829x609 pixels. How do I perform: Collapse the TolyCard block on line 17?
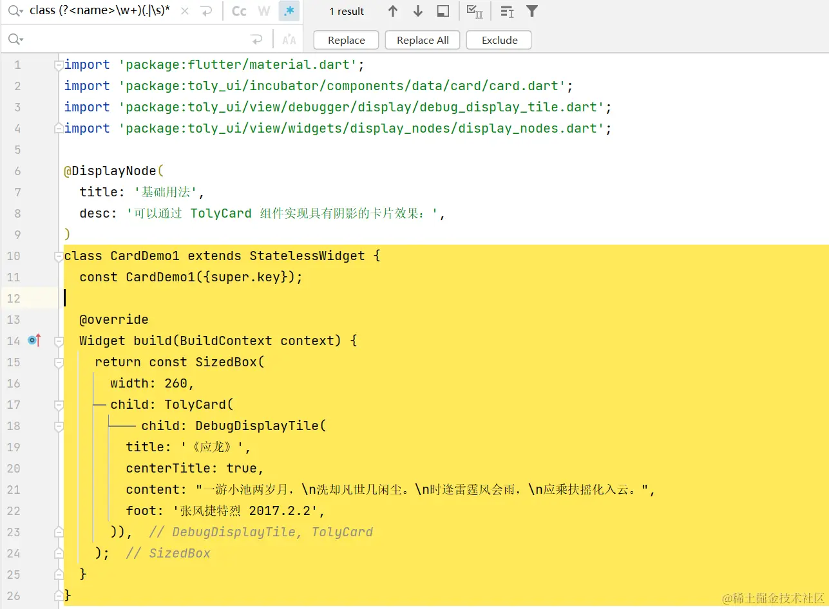coord(59,404)
